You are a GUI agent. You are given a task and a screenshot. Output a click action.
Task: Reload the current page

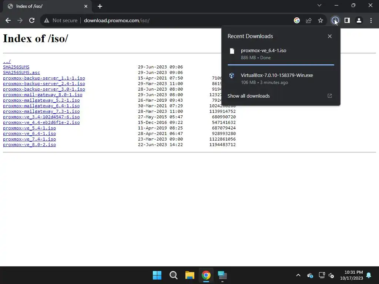click(x=32, y=21)
